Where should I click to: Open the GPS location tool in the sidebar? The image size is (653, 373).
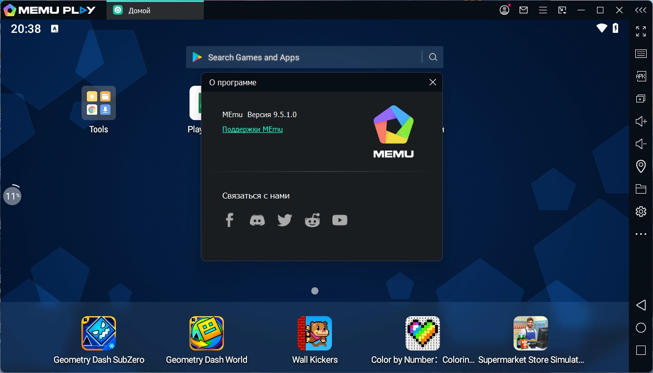tap(641, 166)
